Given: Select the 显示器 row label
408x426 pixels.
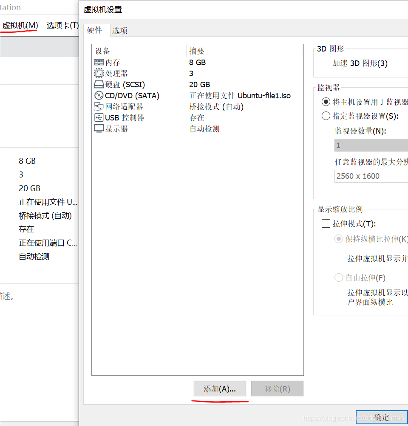Looking at the screenshot, I should coord(116,129).
